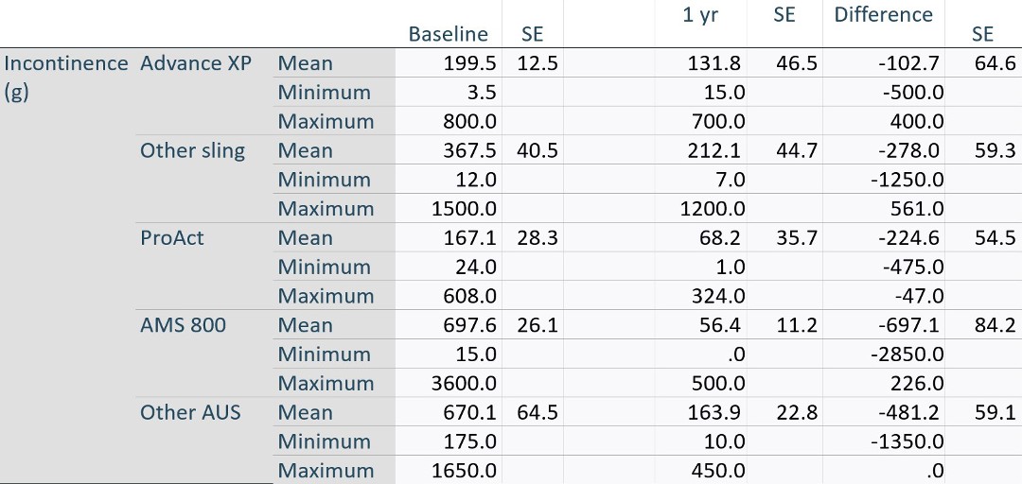Select the Baseline column header
Image resolution: width=1022 pixels, height=484 pixels.
448,34
